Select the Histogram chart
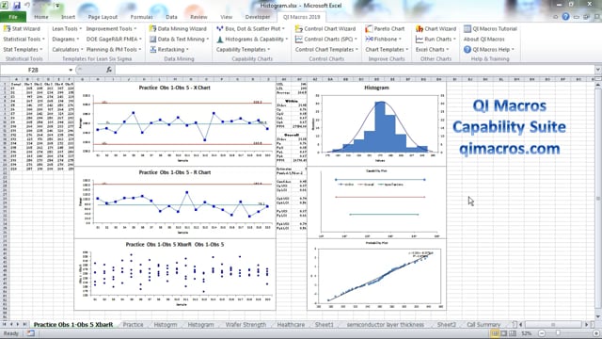The image size is (602, 339). (x=376, y=124)
